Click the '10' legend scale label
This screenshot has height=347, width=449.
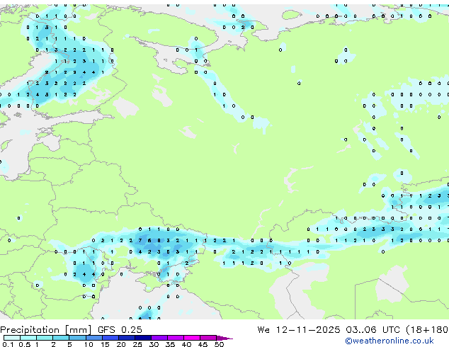89,344
